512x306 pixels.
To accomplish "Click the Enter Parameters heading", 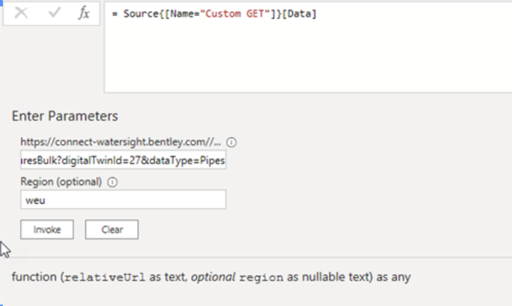I will [65, 116].
